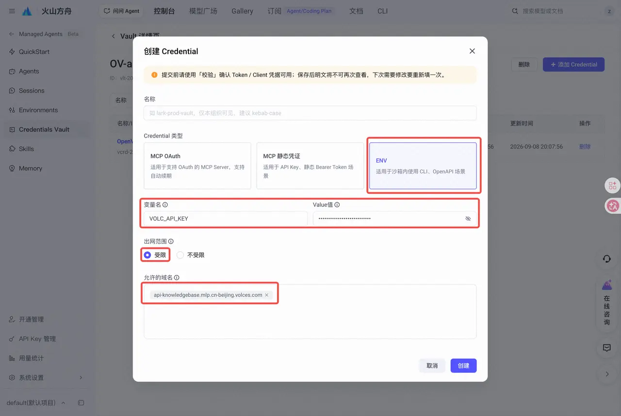
Task: Open the 模型广场 tab
Action: coord(203,11)
